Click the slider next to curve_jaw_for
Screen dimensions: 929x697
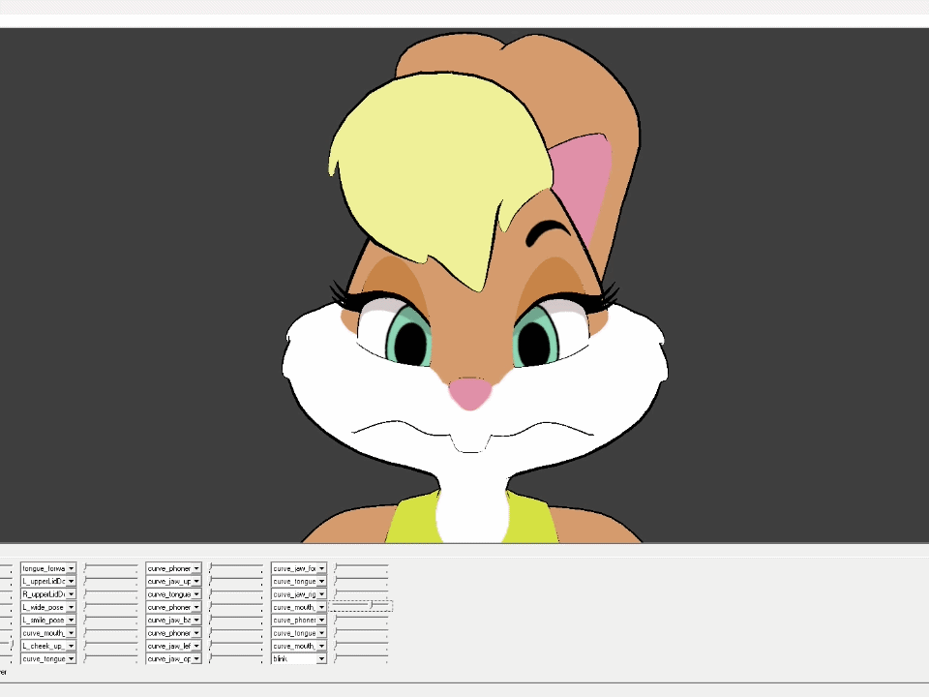361,568
